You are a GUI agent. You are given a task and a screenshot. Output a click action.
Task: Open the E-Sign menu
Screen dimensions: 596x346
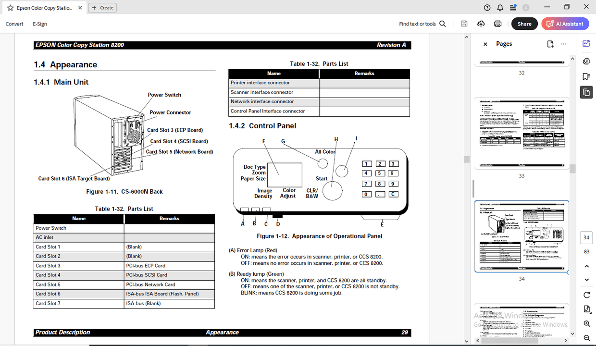point(39,24)
